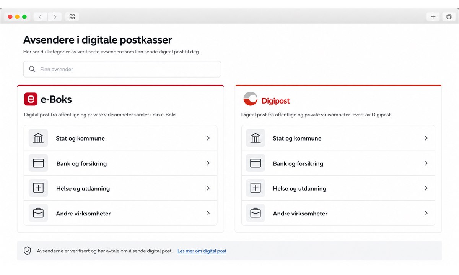Click the Digipost Helse og utdanning plus icon
This screenshot has width=459, height=275.
255,188
